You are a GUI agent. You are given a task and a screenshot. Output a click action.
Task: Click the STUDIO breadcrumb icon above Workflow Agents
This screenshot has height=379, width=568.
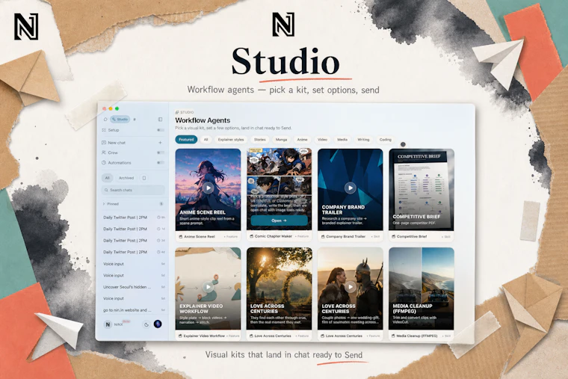point(177,112)
